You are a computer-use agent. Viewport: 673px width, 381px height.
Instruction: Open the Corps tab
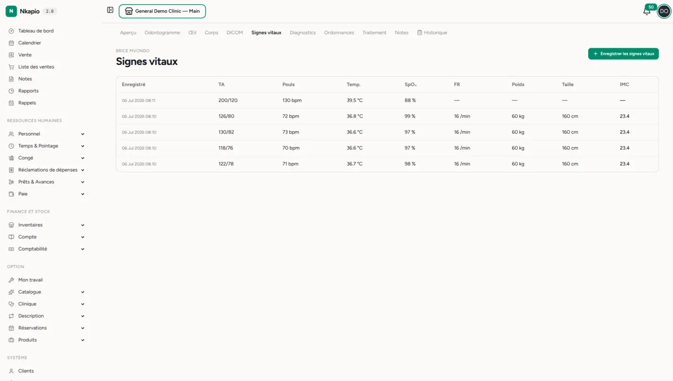point(211,33)
